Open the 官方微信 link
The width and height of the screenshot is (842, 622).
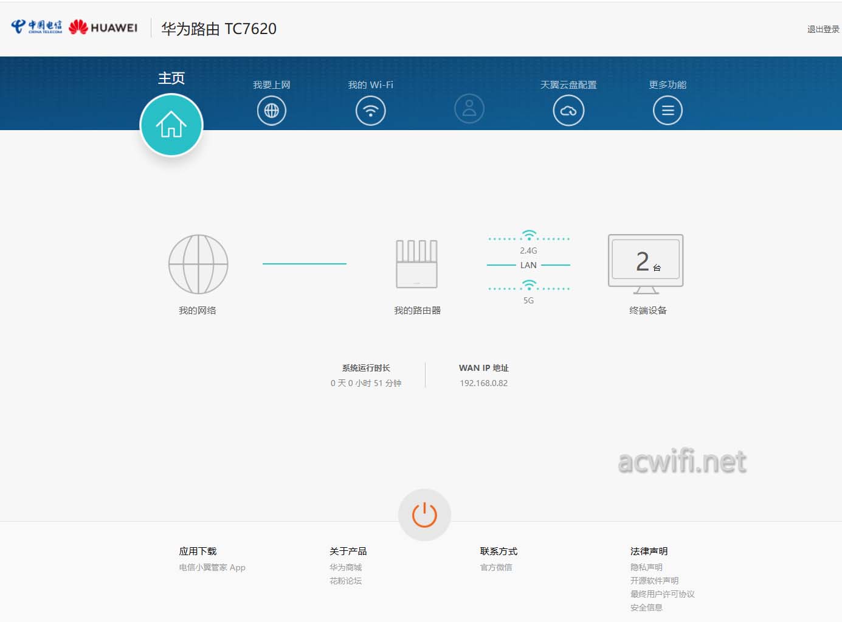point(496,567)
